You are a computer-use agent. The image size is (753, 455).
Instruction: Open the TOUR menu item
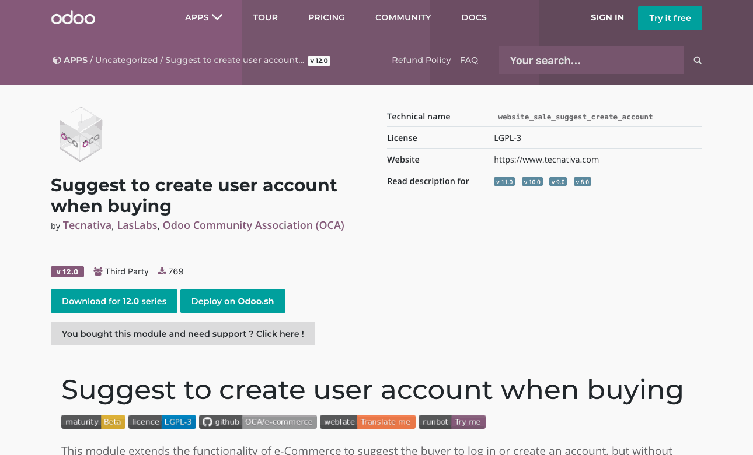coord(265,17)
